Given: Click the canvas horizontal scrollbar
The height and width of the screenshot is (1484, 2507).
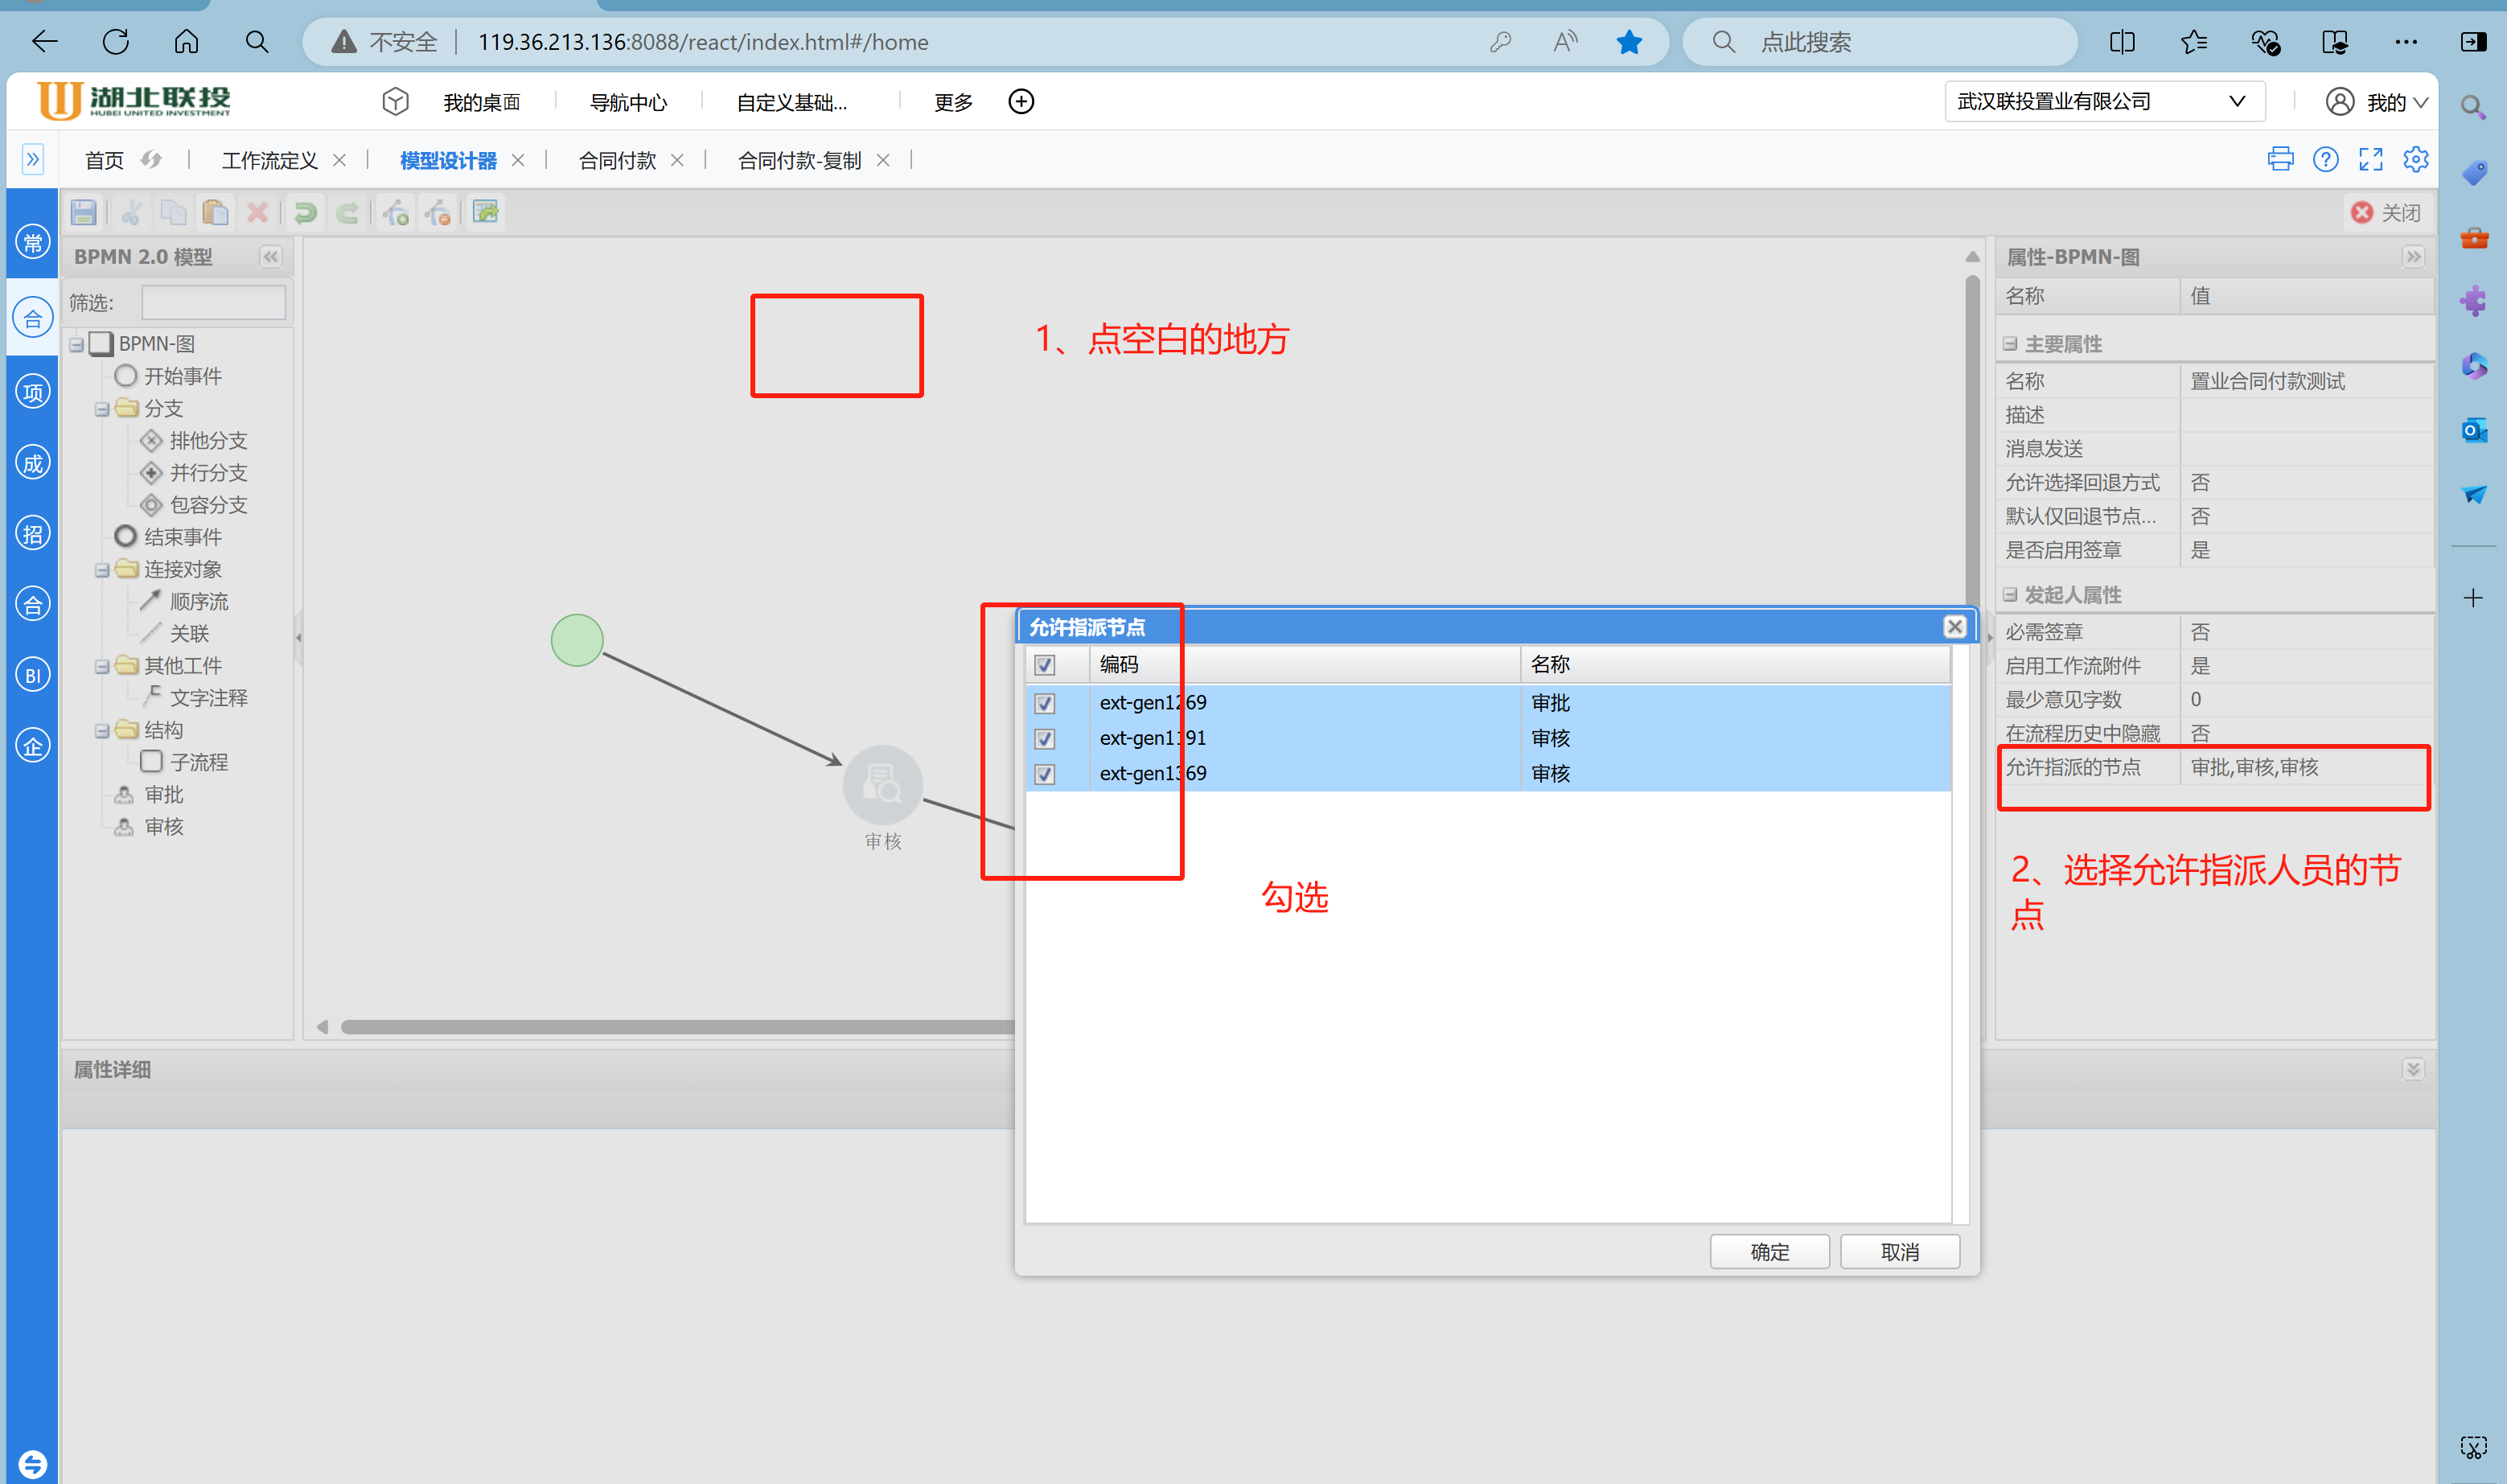Looking at the screenshot, I should [x=678, y=1027].
